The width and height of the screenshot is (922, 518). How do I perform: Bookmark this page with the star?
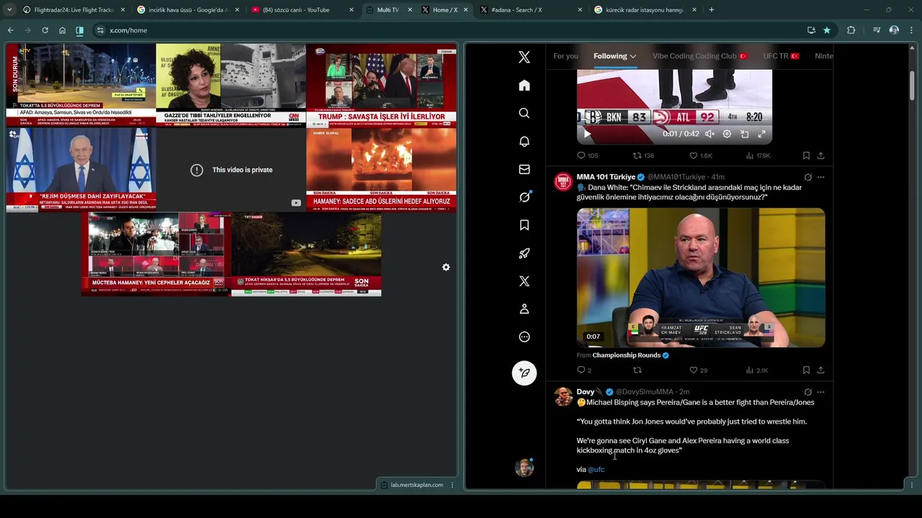[x=827, y=30]
